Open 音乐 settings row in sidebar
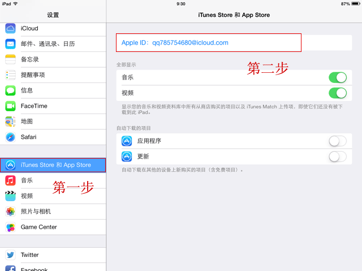 tap(53, 181)
